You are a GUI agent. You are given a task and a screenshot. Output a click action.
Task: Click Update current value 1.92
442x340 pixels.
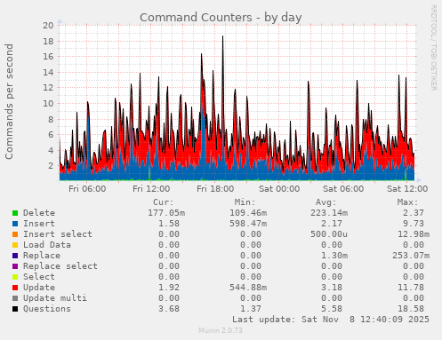coord(169,288)
